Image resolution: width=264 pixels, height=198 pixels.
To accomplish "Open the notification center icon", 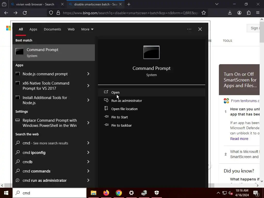I will pyautogui.click(x=256, y=193).
